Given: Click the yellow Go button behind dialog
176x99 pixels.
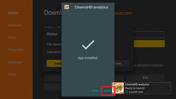Looking at the screenshot, I should (x=149, y=44).
